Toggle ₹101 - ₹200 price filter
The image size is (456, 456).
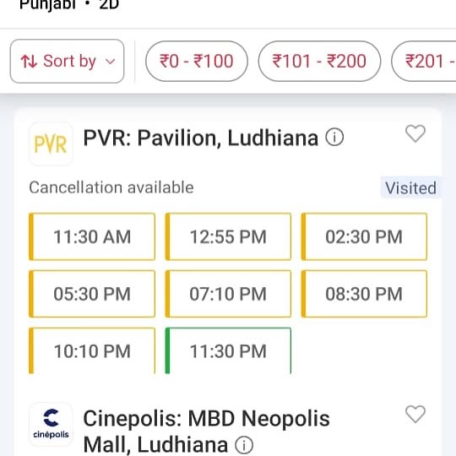coord(319,62)
